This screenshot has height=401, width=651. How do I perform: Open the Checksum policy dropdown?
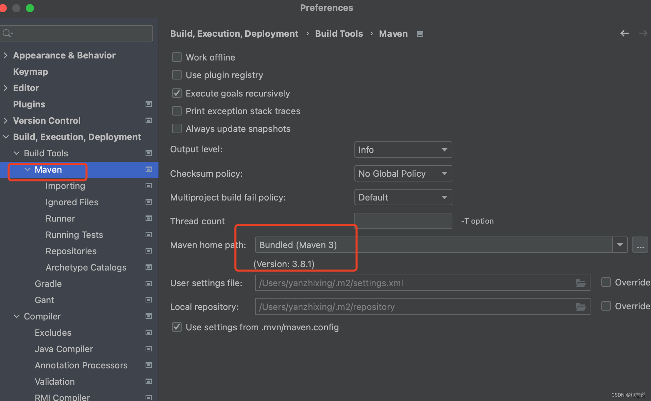click(x=403, y=173)
